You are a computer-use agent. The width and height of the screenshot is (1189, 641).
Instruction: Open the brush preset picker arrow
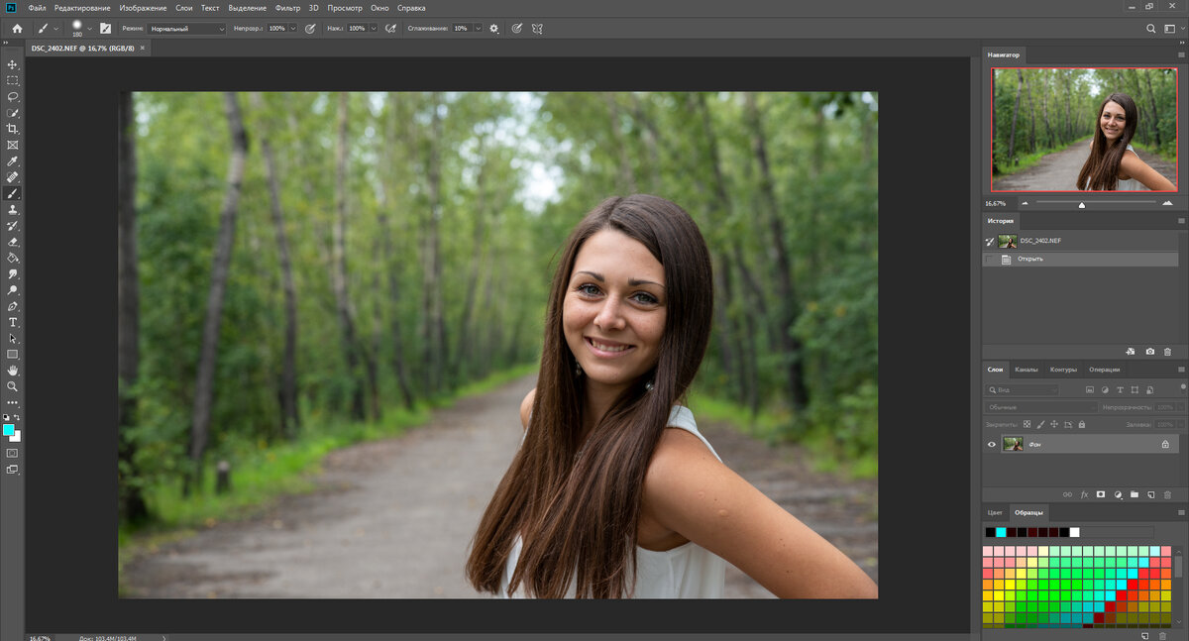(89, 29)
